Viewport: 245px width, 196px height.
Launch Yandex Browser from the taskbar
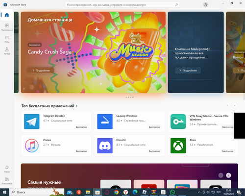pyautogui.click(x=125, y=192)
